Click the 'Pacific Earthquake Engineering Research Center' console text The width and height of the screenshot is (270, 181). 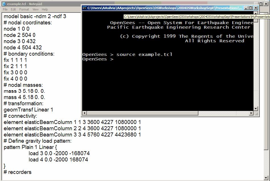click(x=179, y=27)
